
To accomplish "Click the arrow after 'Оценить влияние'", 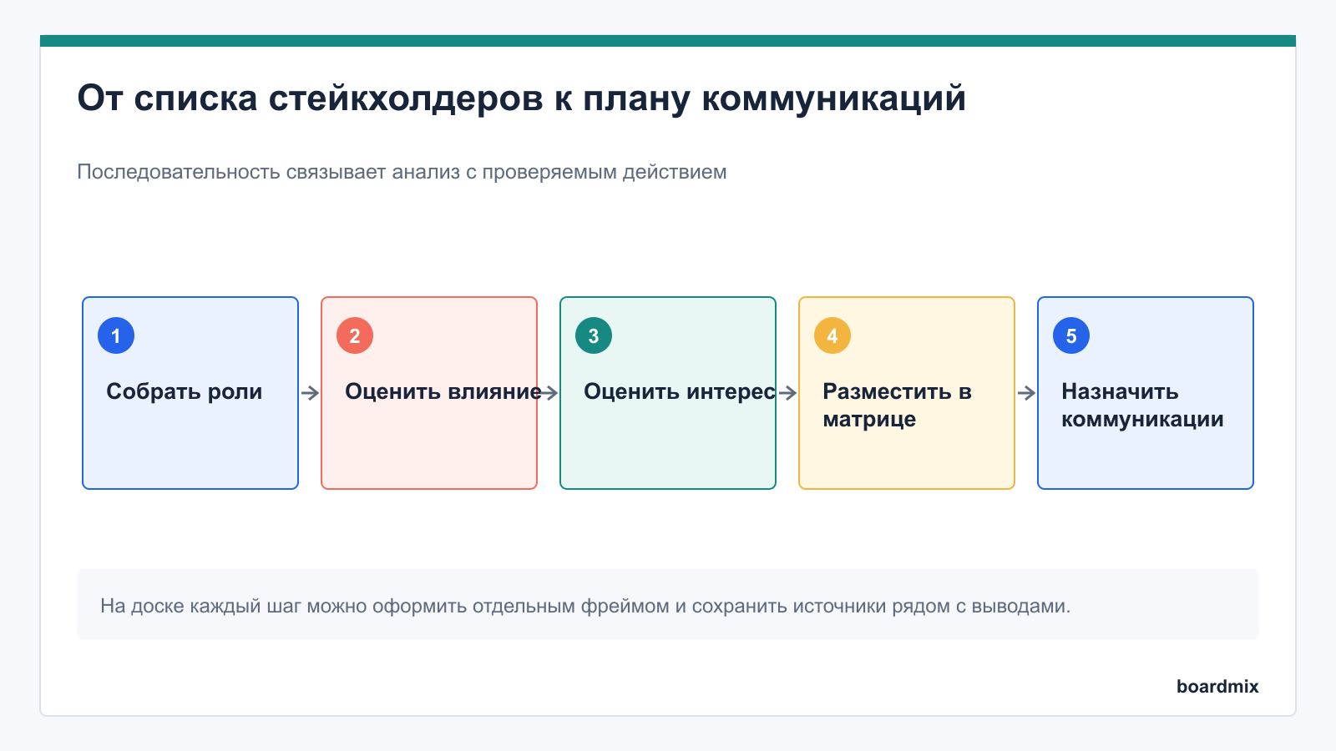I will pos(549,393).
